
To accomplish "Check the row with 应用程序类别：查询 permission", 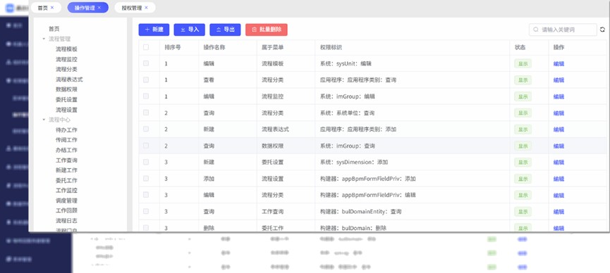I will pos(146,80).
